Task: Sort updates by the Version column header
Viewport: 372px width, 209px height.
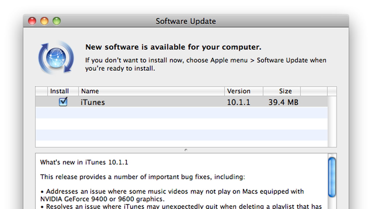Action: click(x=244, y=91)
